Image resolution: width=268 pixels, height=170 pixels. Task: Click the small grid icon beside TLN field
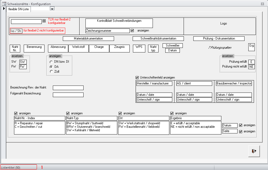(x=44, y=21)
